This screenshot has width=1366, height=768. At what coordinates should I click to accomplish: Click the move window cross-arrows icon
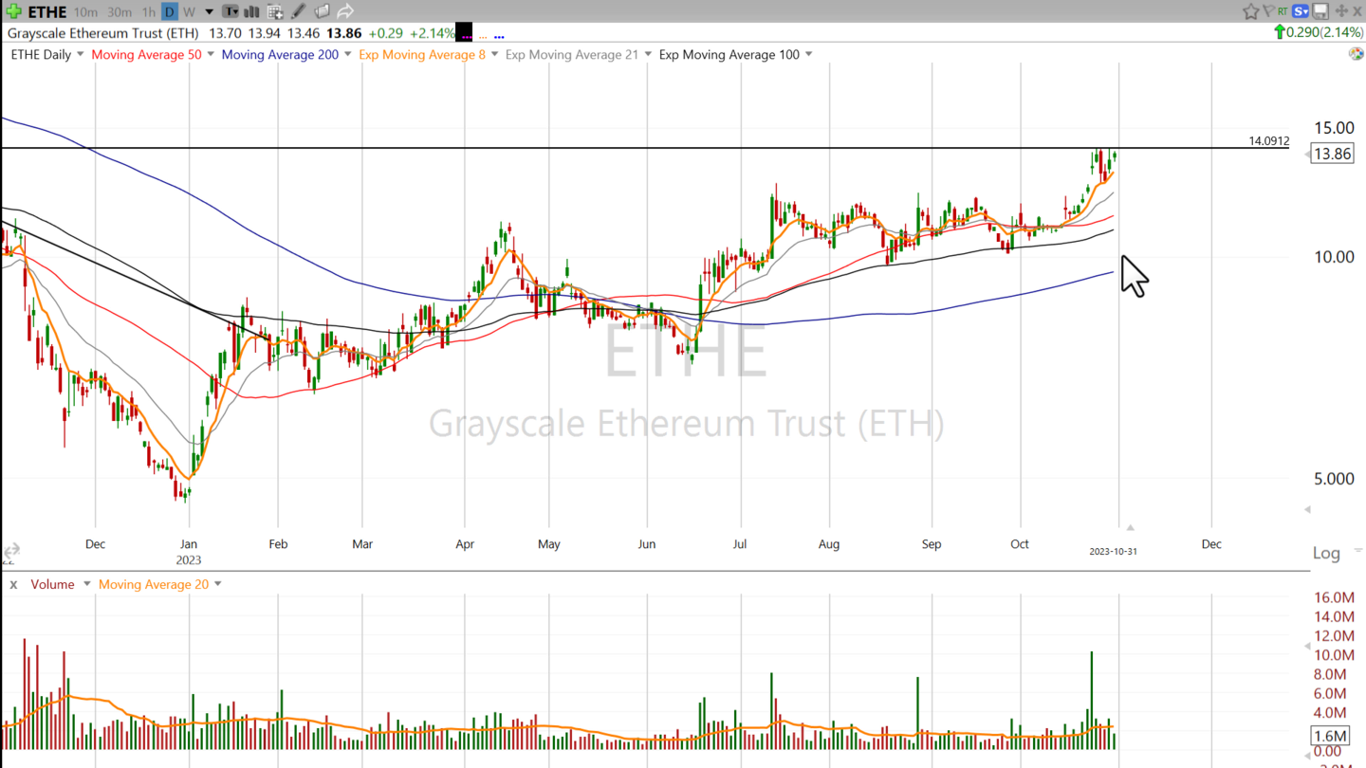pyautogui.click(x=1341, y=11)
